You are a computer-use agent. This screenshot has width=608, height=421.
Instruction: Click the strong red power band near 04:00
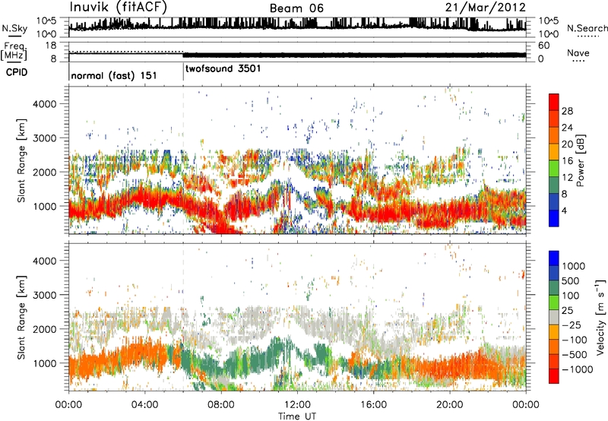(147, 198)
